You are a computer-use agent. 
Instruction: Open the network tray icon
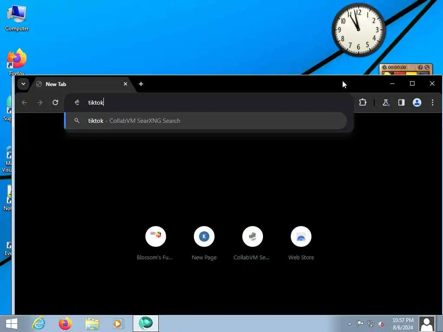371,324
